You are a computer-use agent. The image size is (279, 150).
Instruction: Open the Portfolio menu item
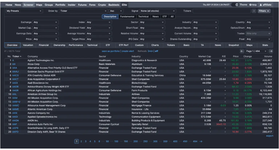[x=60, y=5]
